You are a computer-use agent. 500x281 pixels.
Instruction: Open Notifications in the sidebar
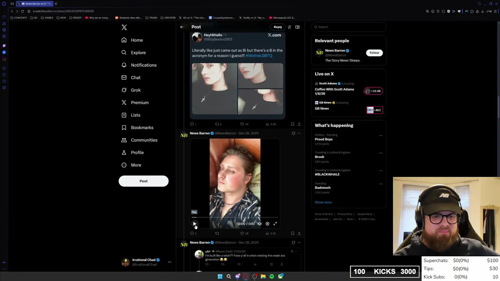click(x=139, y=65)
